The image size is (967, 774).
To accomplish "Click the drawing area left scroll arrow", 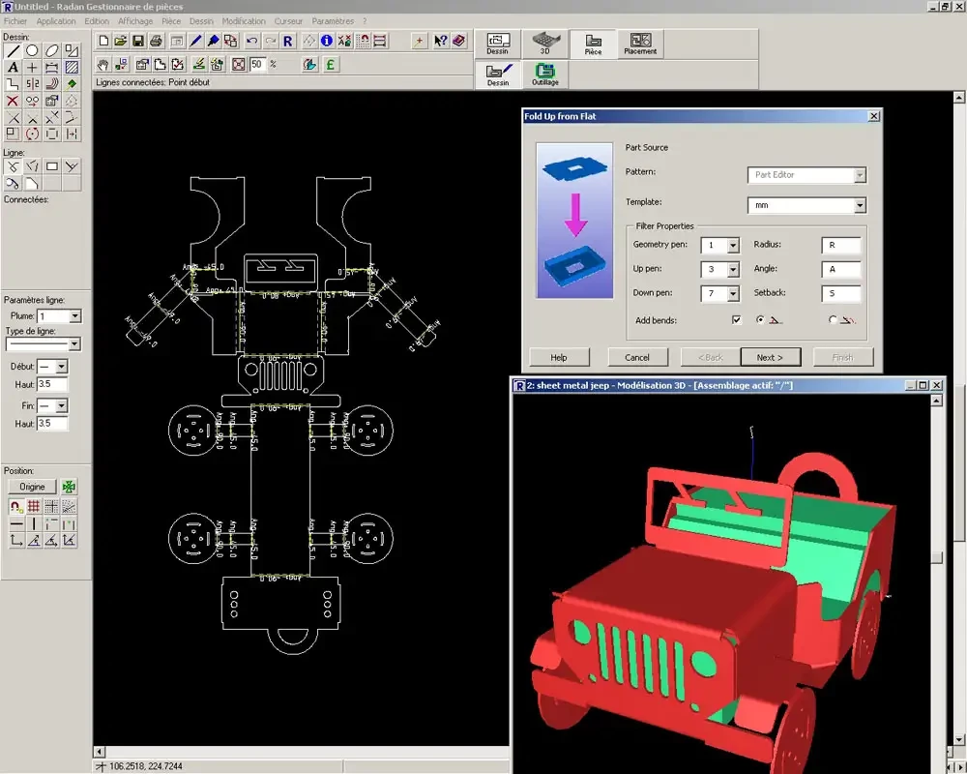I will click(99, 751).
